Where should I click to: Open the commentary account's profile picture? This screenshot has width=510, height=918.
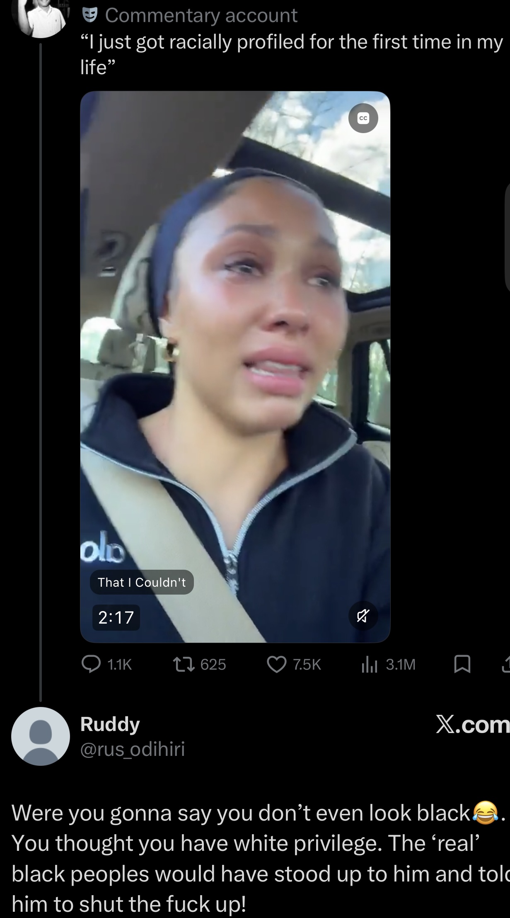coord(40,17)
